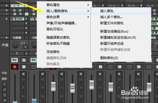Click snapshot button 3 in the left column
Viewport: 158px width, 103px height.
coord(5,95)
